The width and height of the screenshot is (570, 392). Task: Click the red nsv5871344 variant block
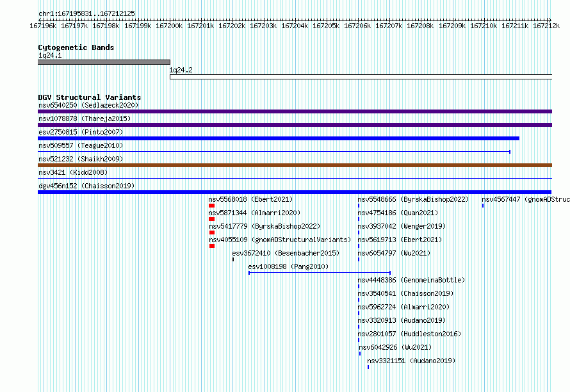(x=211, y=219)
